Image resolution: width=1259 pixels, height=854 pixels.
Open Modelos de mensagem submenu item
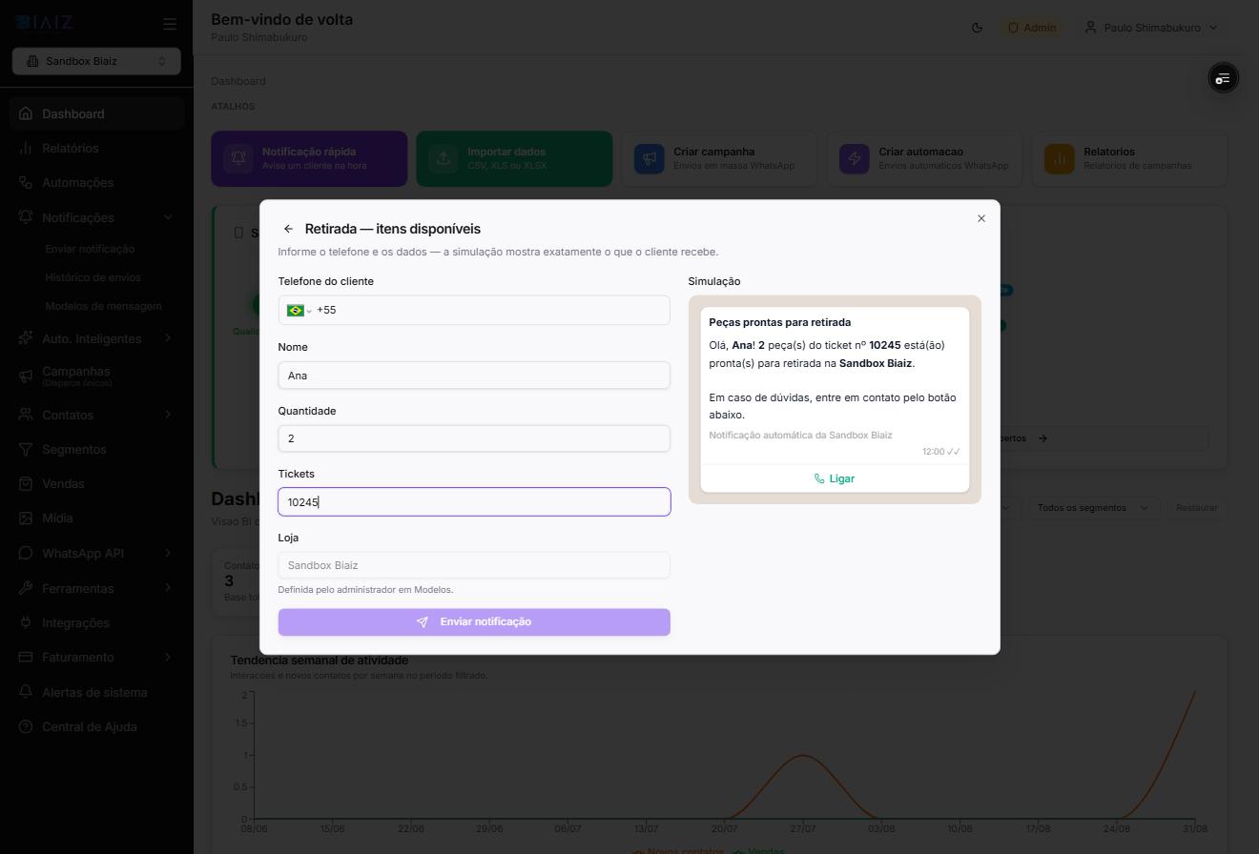click(103, 306)
